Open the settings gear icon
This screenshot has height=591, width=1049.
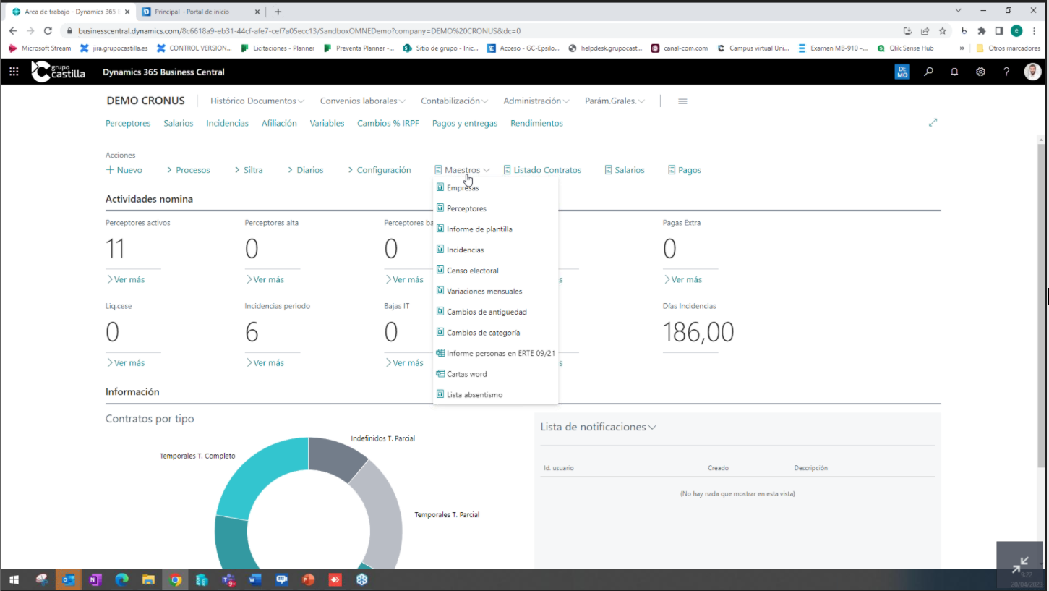[980, 72]
